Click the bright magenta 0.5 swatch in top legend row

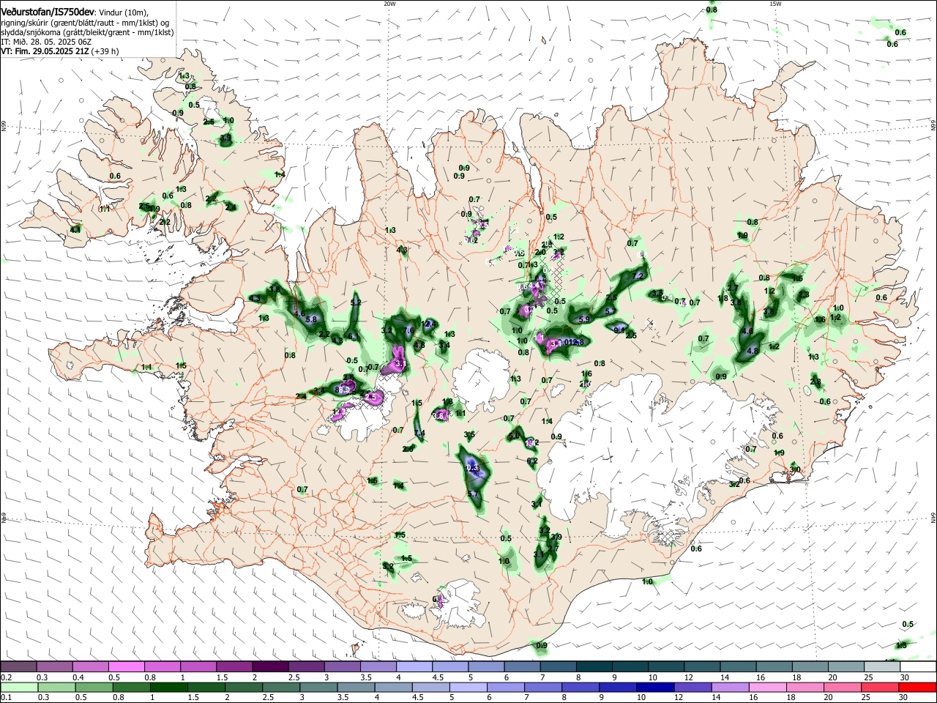coord(126,666)
